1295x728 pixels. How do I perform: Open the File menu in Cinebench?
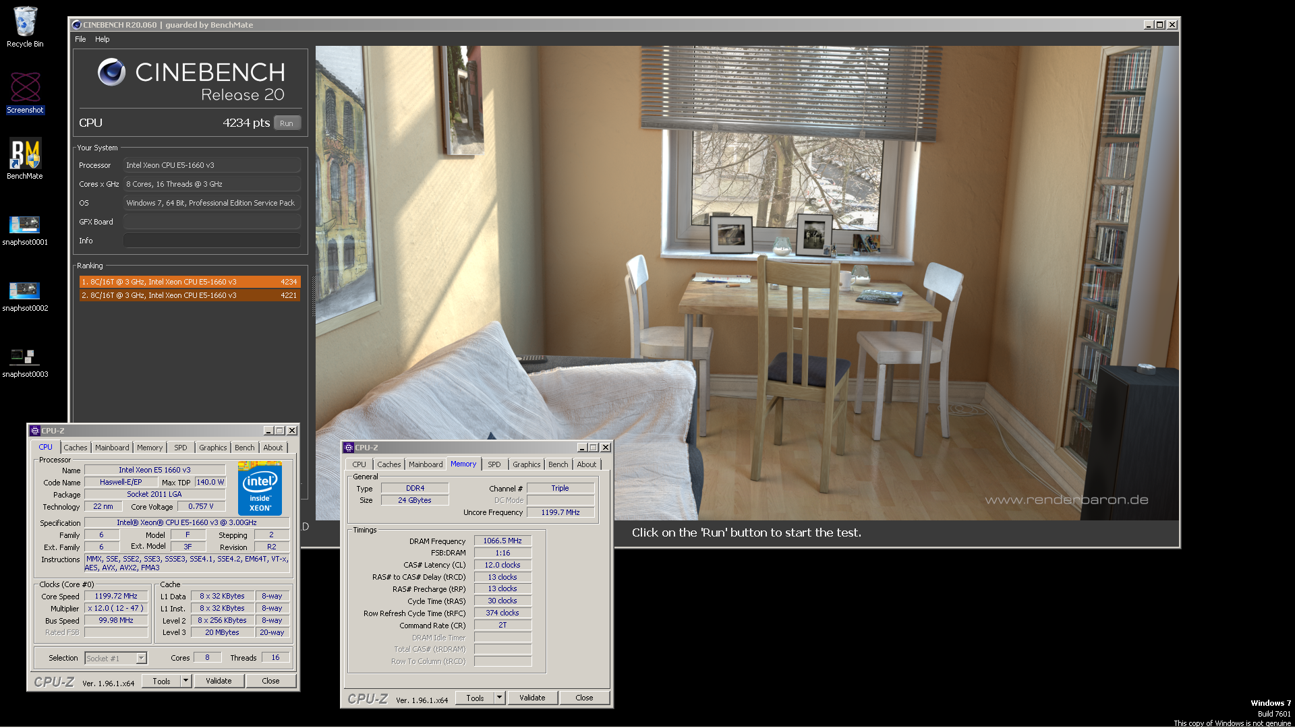[80, 39]
